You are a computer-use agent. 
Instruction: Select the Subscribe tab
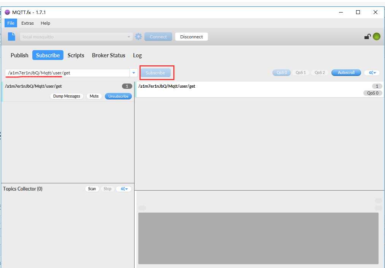click(x=48, y=55)
